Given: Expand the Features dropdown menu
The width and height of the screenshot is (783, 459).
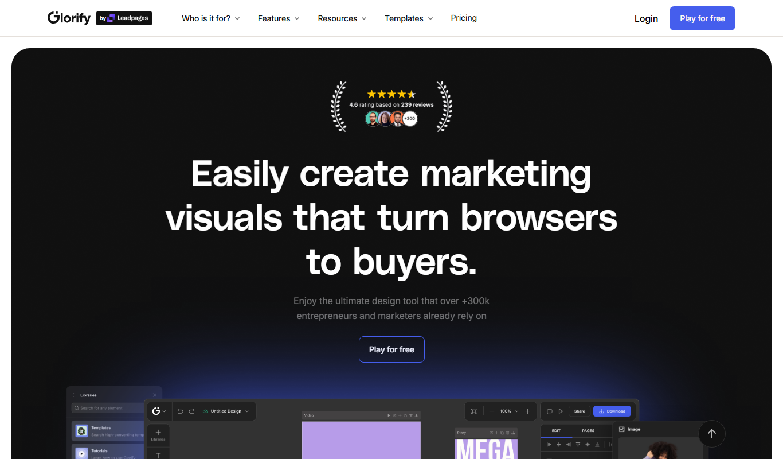Looking at the screenshot, I should (279, 18).
